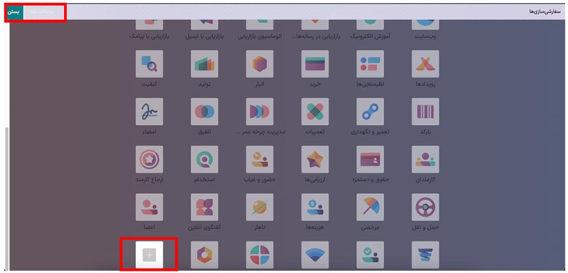568x273 pixels.
Task: Open the مرخصی (Time Off) umbrella icon
Action: 370,207
